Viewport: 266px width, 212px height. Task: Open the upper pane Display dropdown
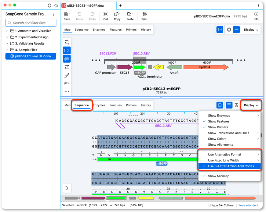pos(251,30)
